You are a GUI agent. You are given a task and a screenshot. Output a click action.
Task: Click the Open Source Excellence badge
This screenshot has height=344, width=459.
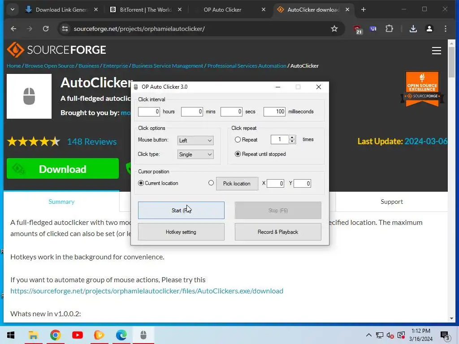[x=422, y=89]
